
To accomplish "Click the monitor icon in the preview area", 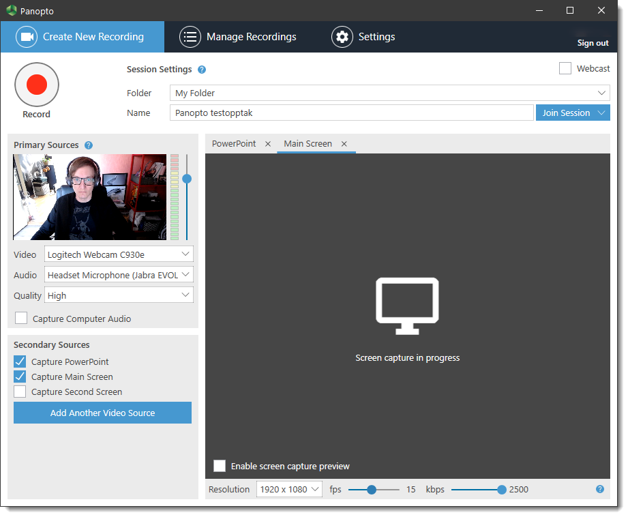I will tap(407, 306).
